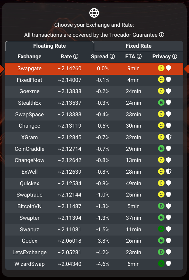Screen dimensions: 189x280
Task: Click XGram's half-shield icon
Action: [x=169, y=137]
